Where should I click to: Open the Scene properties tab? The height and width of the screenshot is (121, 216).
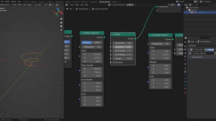tap(185, 56)
